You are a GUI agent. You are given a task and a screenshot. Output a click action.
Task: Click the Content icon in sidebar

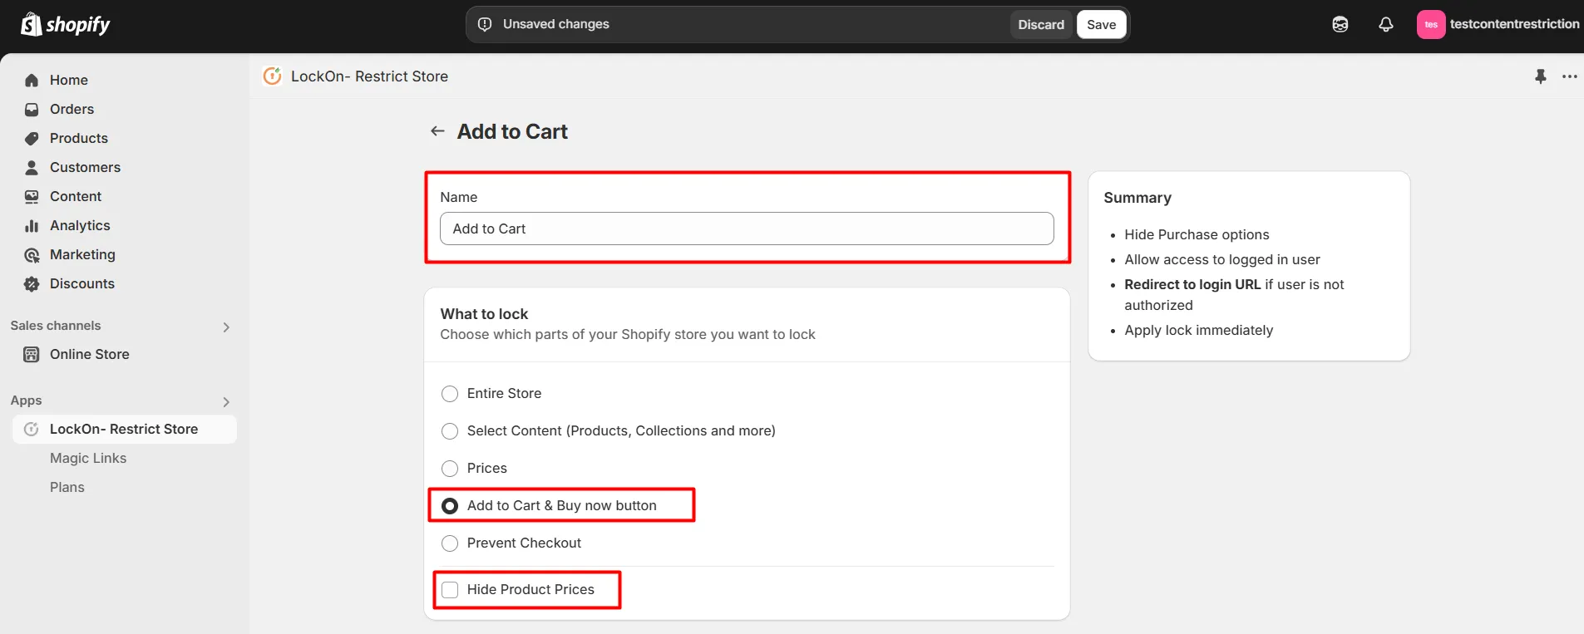(32, 196)
